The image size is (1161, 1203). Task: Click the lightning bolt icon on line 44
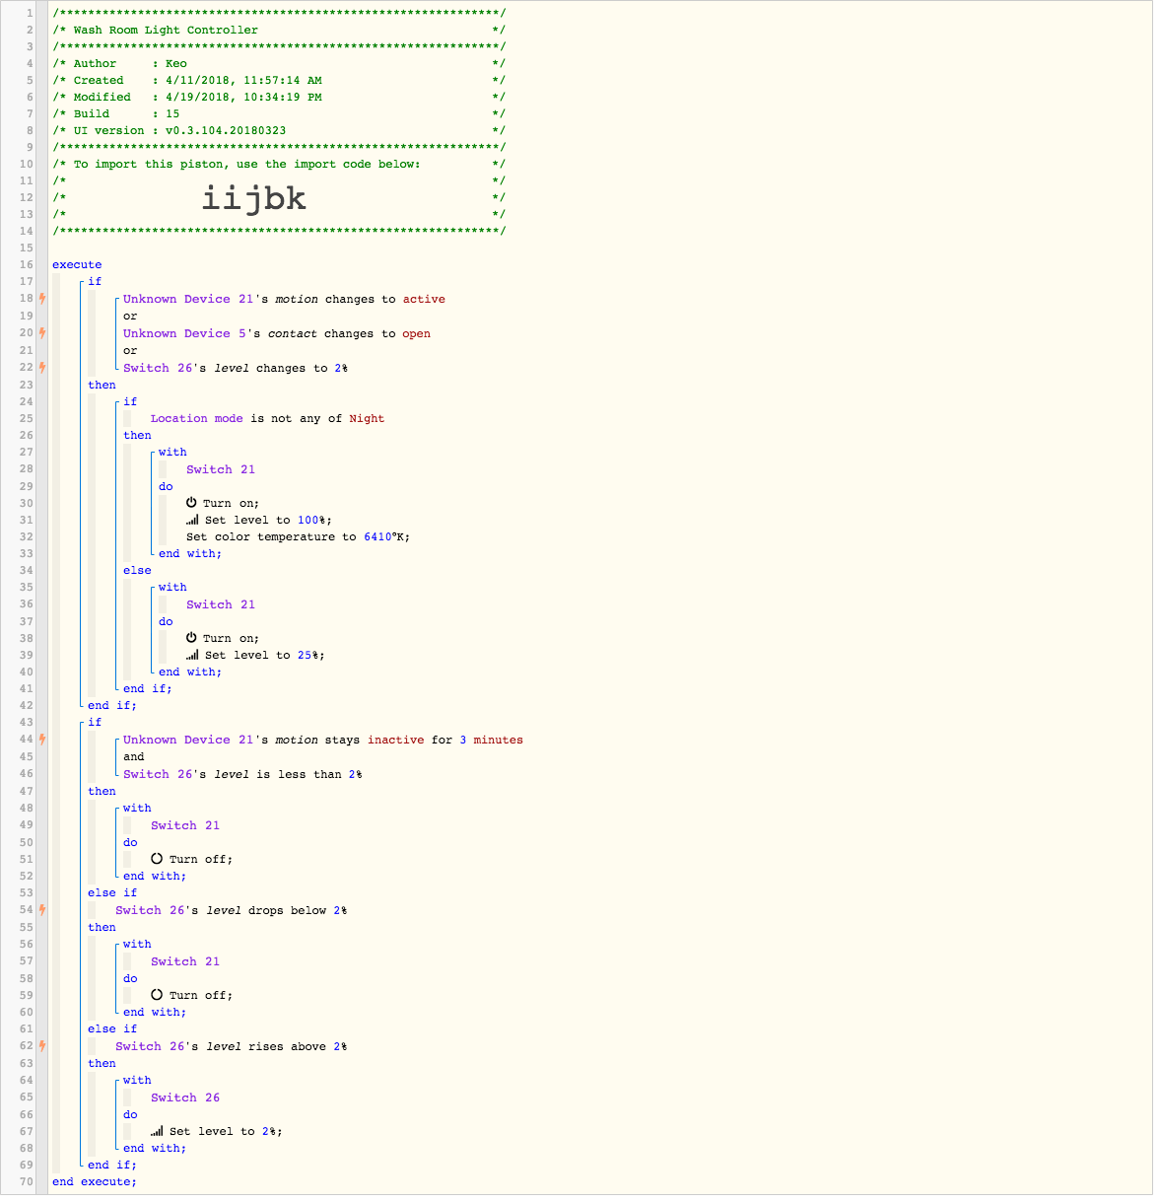pos(42,740)
